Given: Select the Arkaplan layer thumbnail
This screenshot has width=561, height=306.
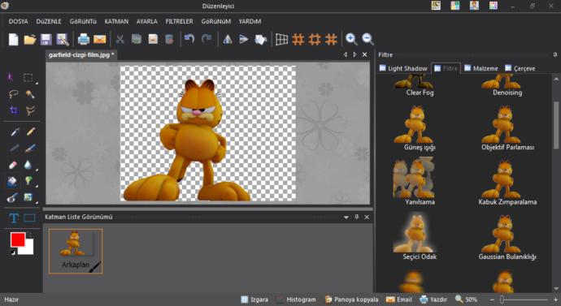Looking at the screenshot, I should [76, 252].
